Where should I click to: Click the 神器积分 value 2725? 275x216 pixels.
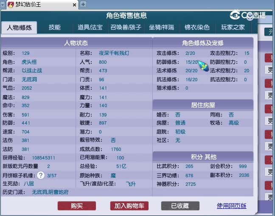point(191,184)
